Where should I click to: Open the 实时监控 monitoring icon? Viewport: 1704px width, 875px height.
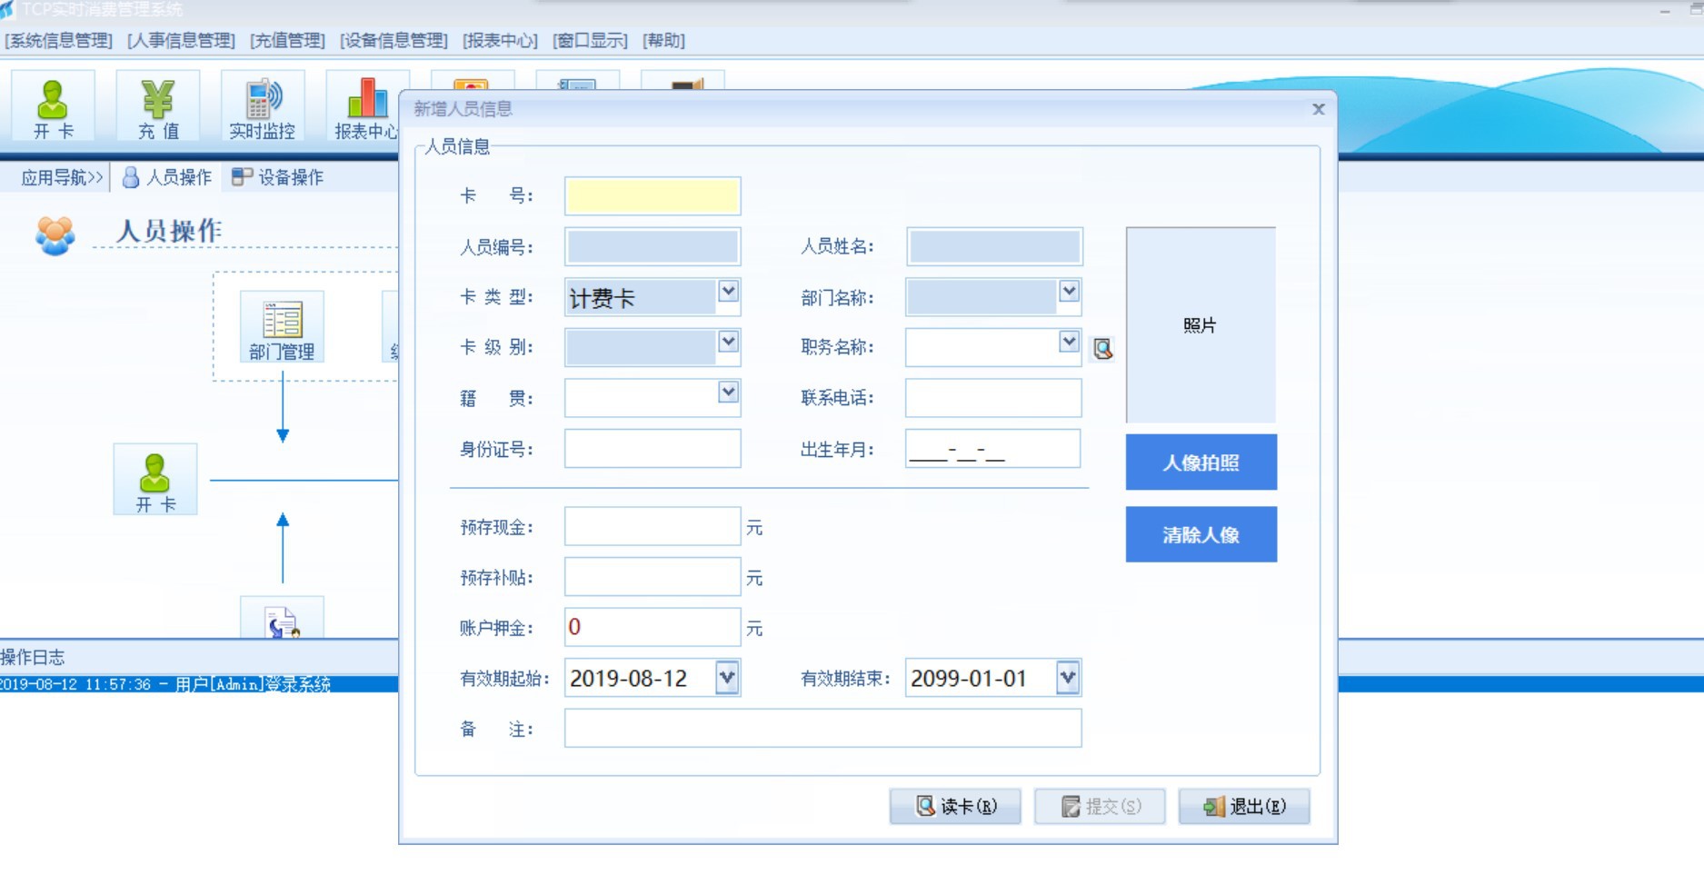pyautogui.click(x=263, y=106)
